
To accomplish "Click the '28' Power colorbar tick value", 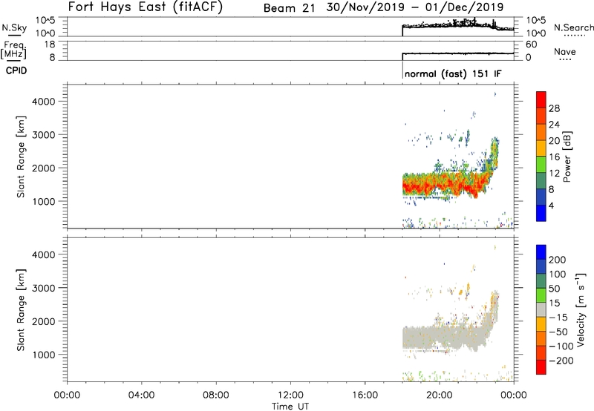I will click(554, 108).
